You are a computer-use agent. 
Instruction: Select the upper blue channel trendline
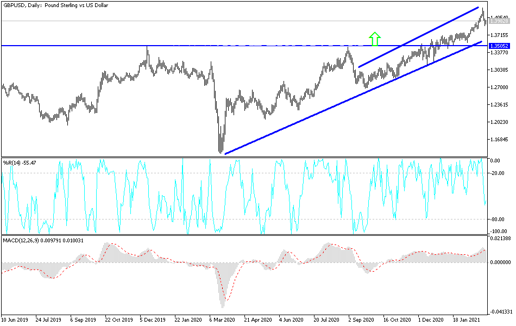click(x=424, y=33)
